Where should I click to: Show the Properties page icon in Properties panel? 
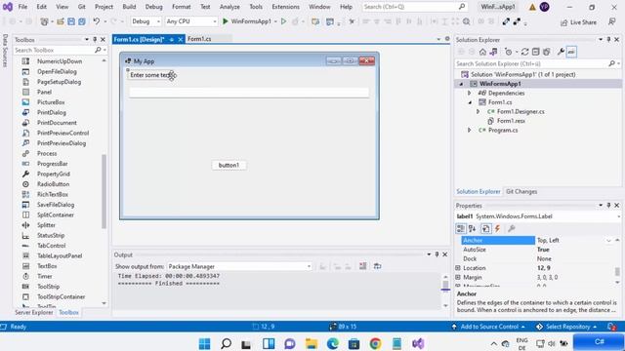(x=486, y=228)
